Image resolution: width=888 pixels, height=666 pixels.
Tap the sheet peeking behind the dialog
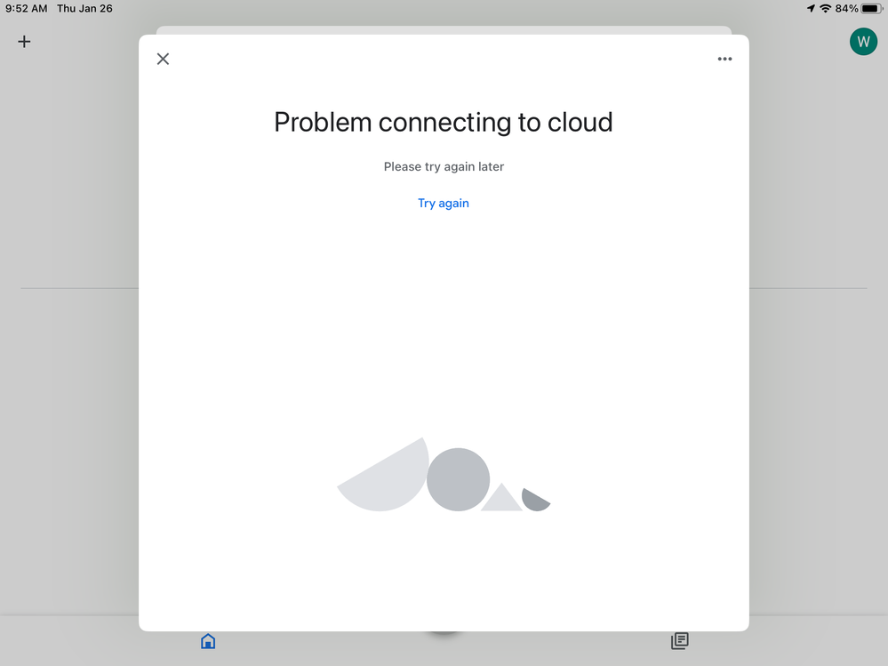[444, 30]
